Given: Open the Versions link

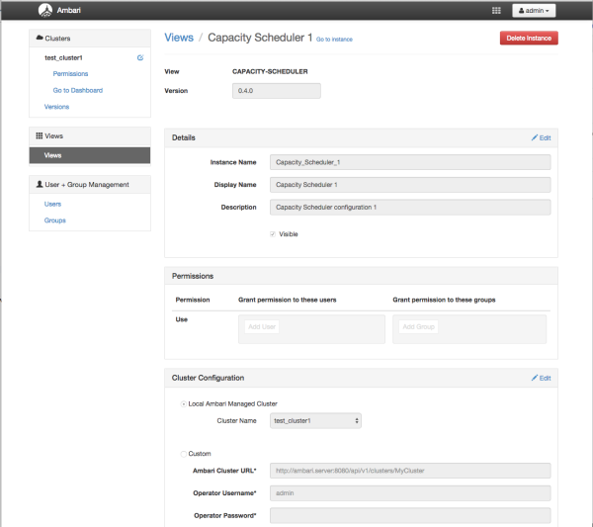Looking at the screenshot, I should [x=56, y=107].
